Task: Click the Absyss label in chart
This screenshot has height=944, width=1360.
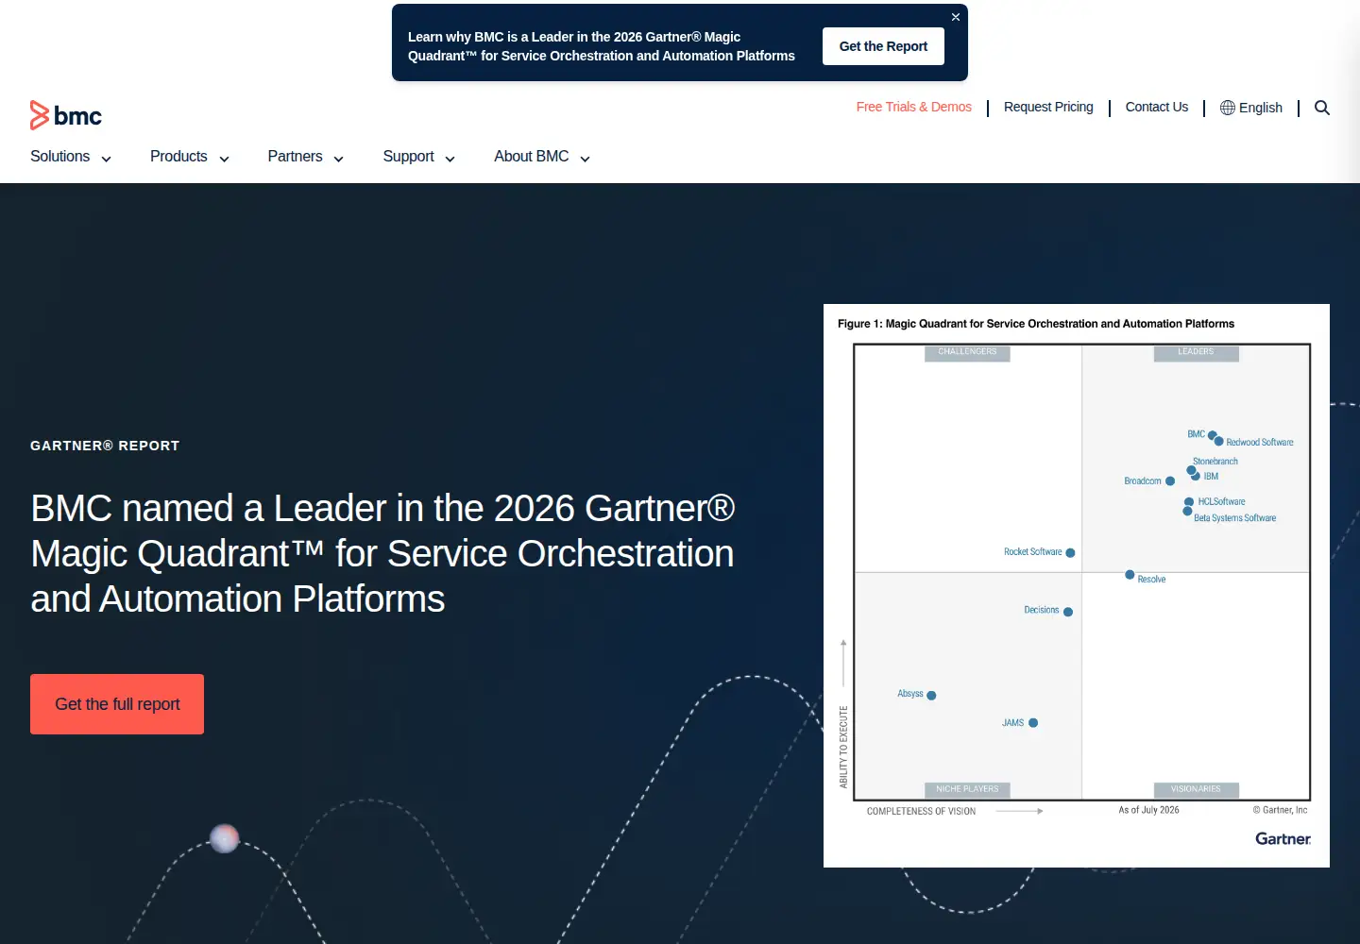Action: click(910, 694)
